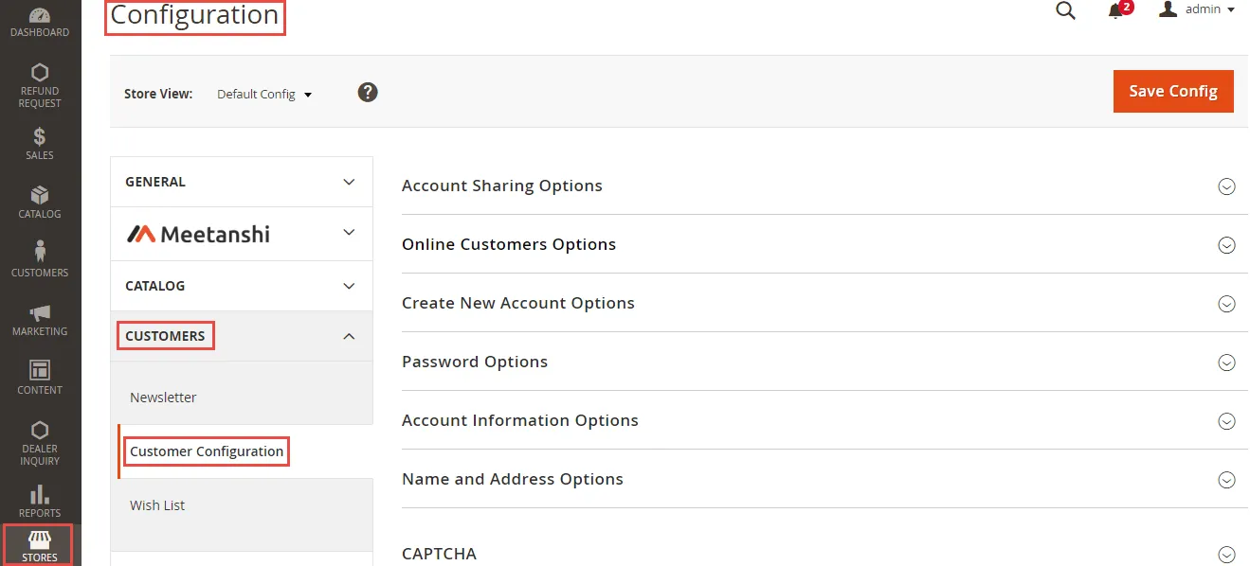Image resolution: width=1250 pixels, height=566 pixels.
Task: Select the Newsletter configuration tab
Action: [x=163, y=398]
